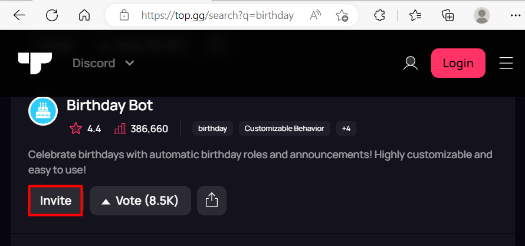The width and height of the screenshot is (525, 246).
Task: Log in with the Login button
Action: (458, 63)
